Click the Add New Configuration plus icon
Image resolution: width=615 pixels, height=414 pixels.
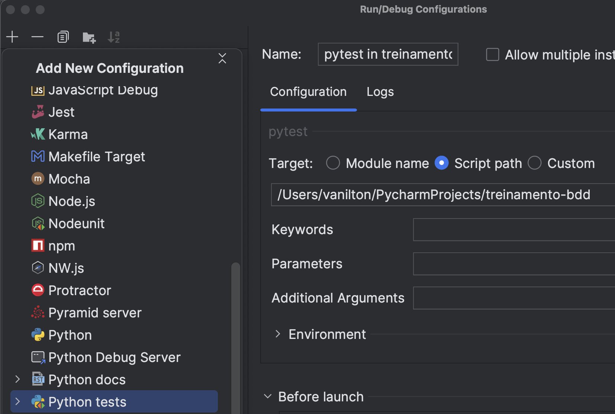click(12, 37)
